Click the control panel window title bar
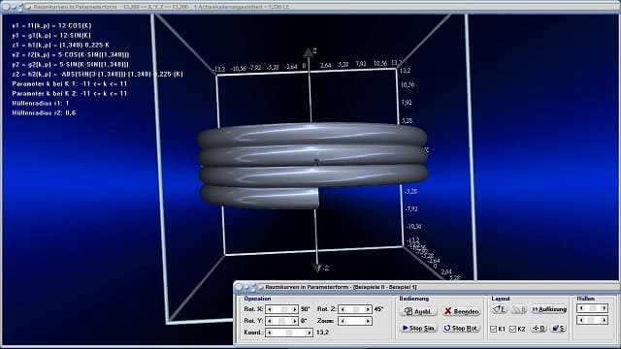 pyautogui.click(x=426, y=287)
